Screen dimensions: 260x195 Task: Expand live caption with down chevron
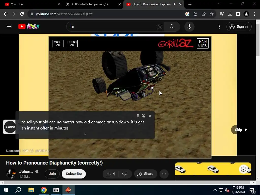(85, 134)
